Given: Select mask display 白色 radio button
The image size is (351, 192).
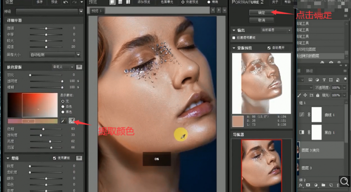Looking at the screenshot, I should point(63,107).
